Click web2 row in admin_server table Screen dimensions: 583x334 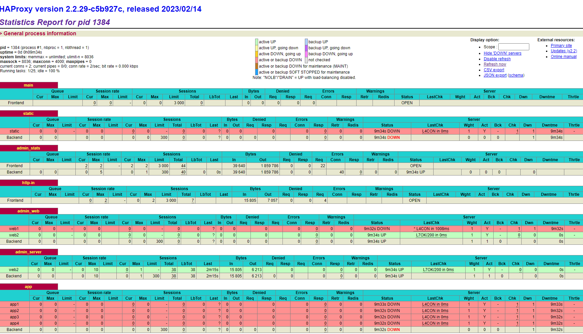pyautogui.click(x=14, y=270)
